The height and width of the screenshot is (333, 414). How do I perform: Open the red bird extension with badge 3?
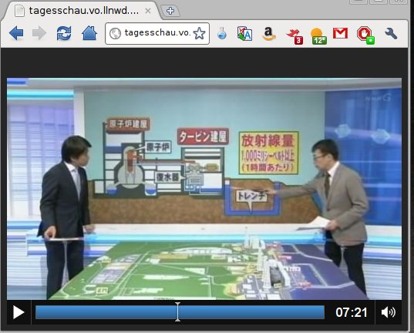click(x=295, y=36)
